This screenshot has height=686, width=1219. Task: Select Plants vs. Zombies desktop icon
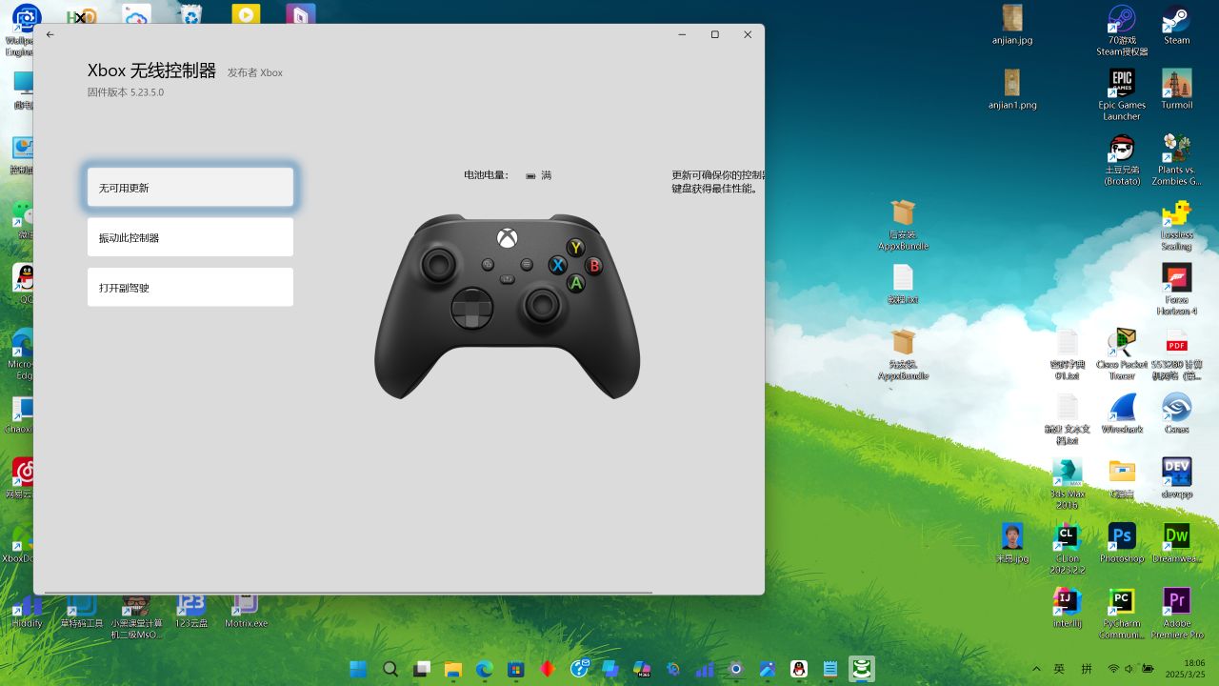(1176, 160)
